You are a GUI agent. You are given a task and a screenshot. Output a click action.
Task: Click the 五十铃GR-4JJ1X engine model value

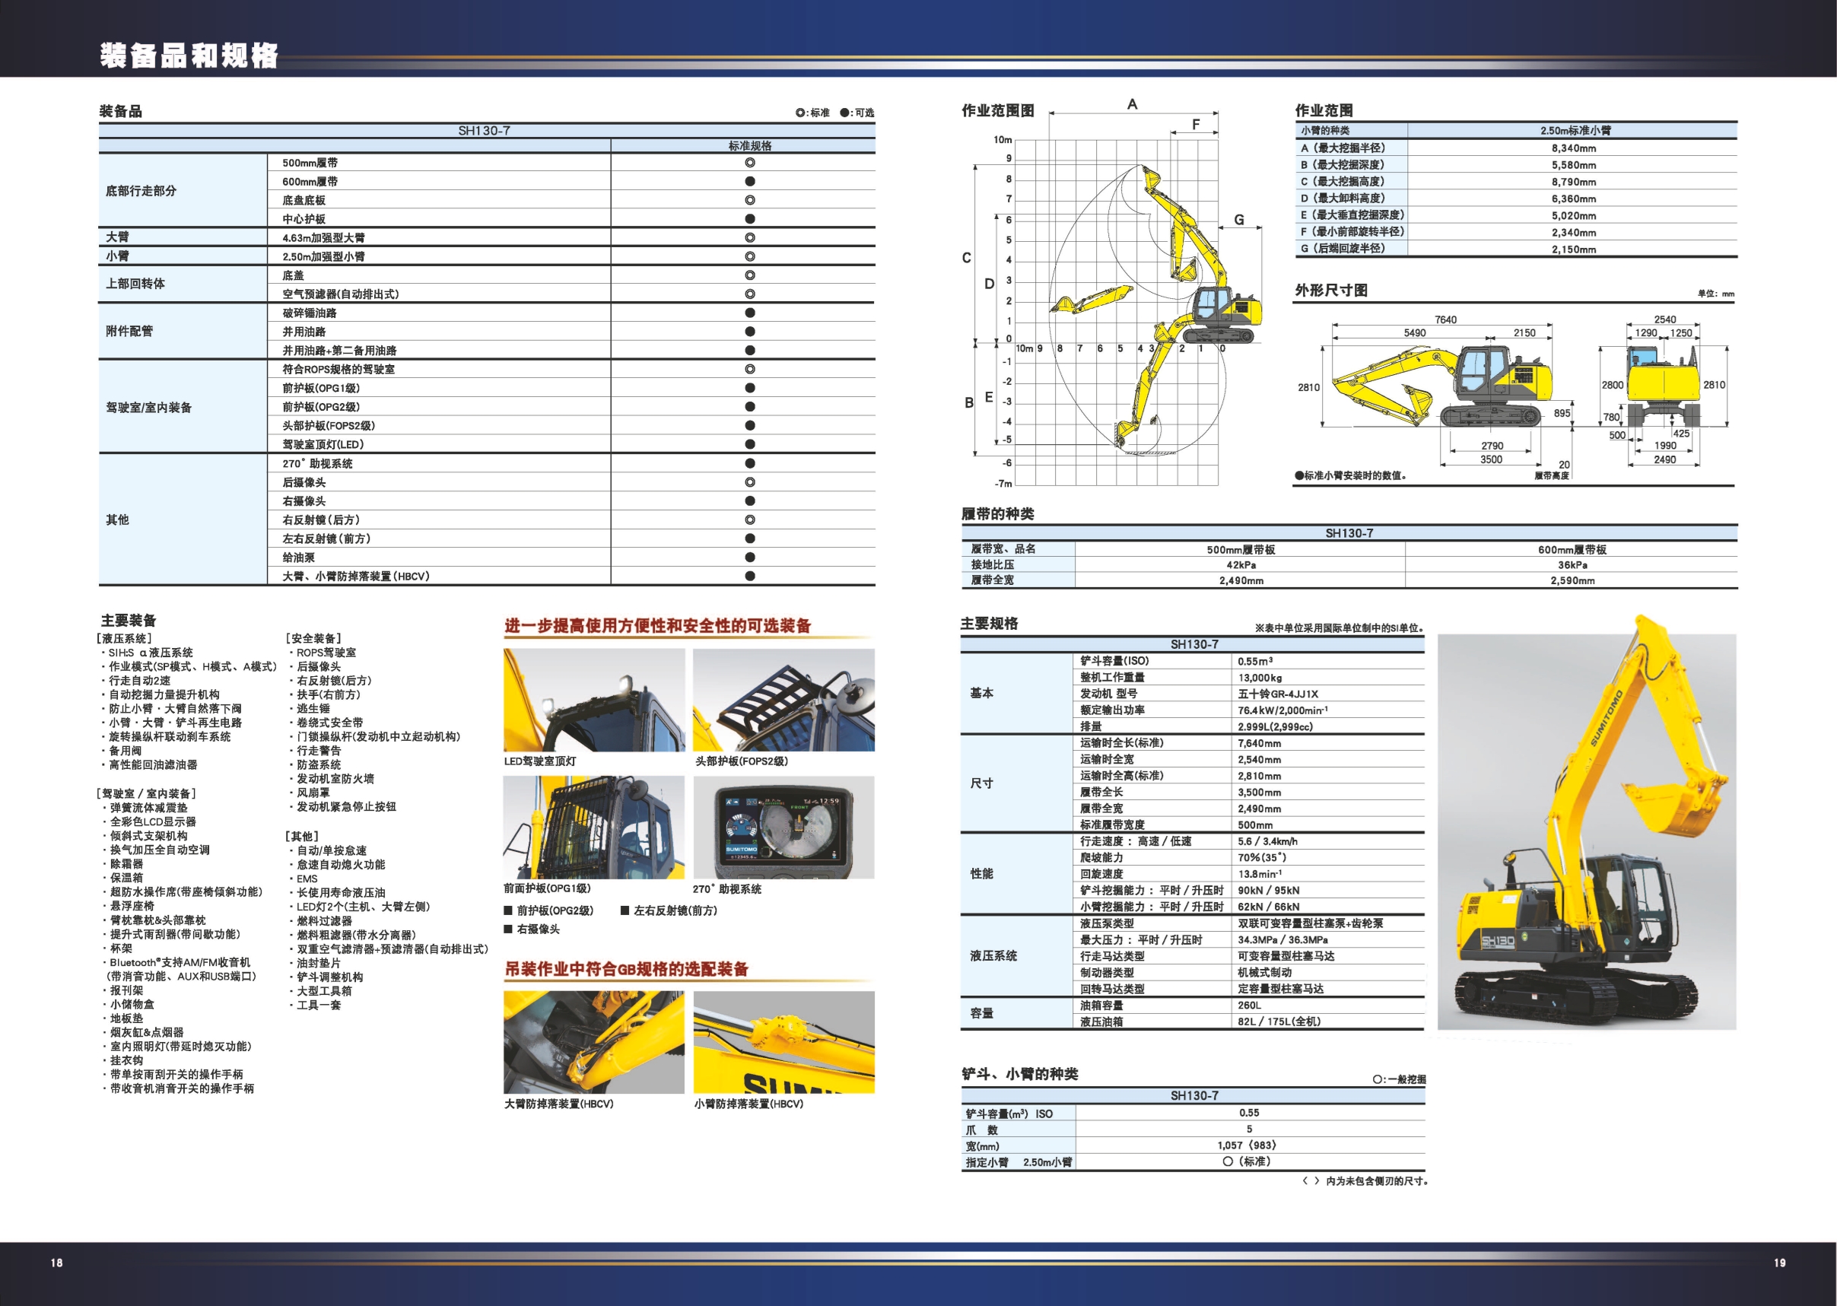[x=1278, y=694]
